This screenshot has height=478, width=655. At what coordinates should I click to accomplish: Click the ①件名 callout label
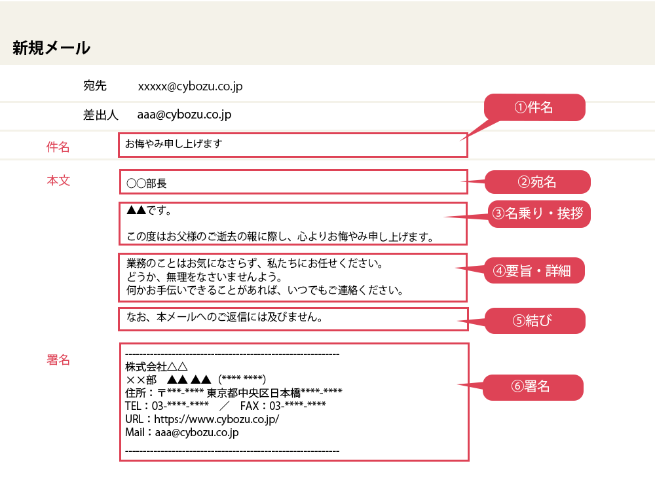point(534,108)
